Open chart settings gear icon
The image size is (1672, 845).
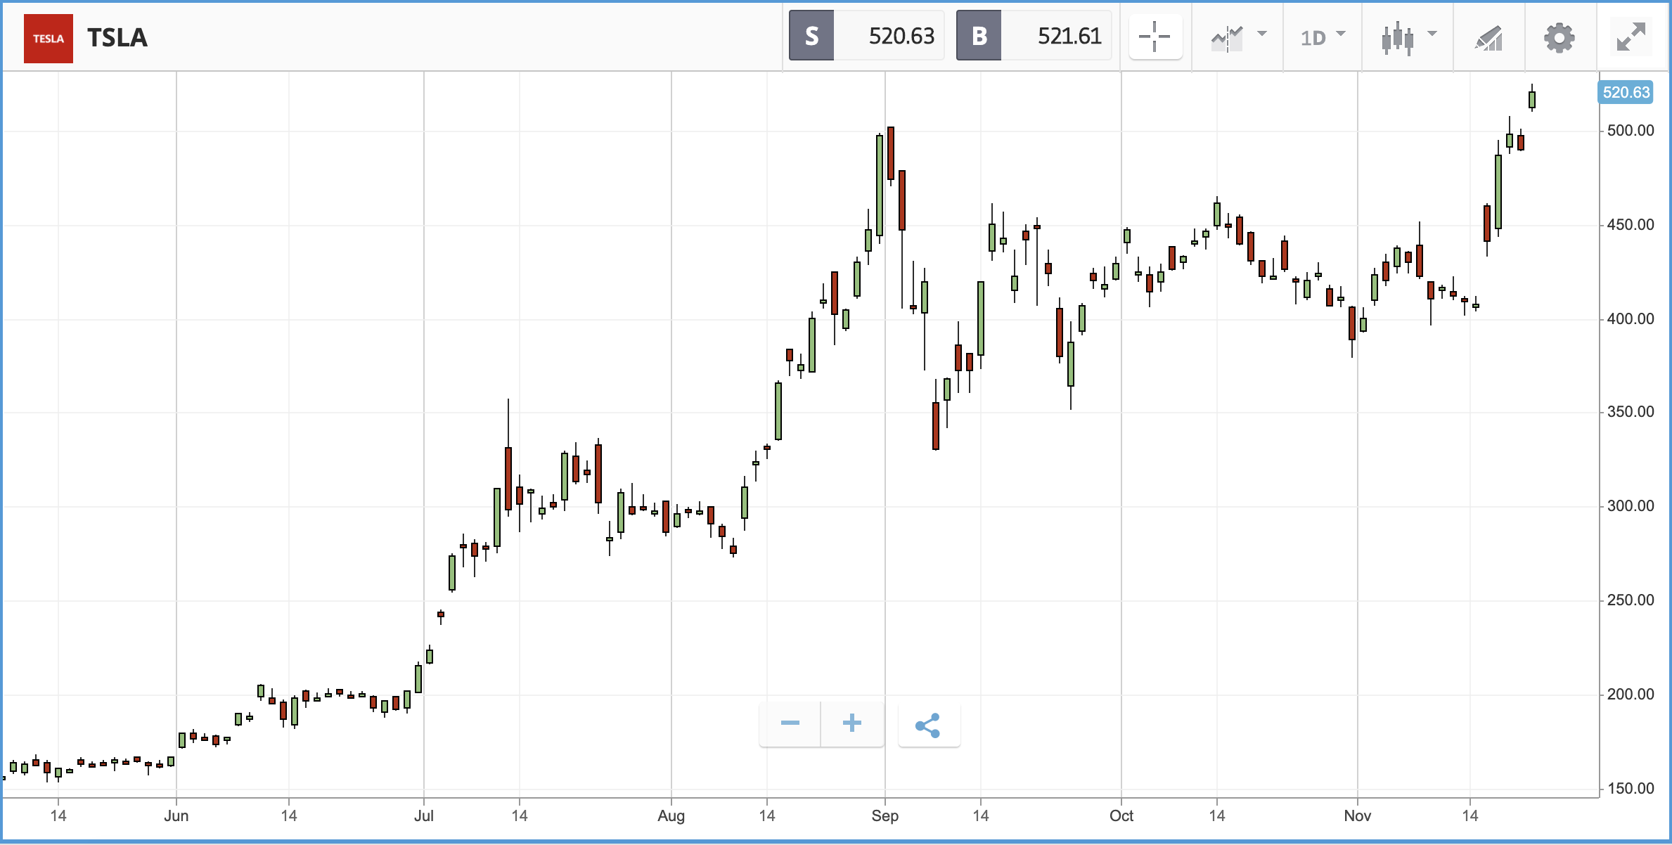pos(1560,38)
